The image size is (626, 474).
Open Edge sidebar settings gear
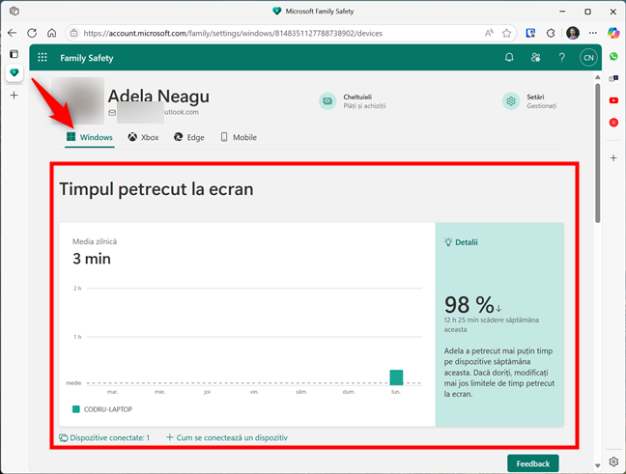click(613, 462)
